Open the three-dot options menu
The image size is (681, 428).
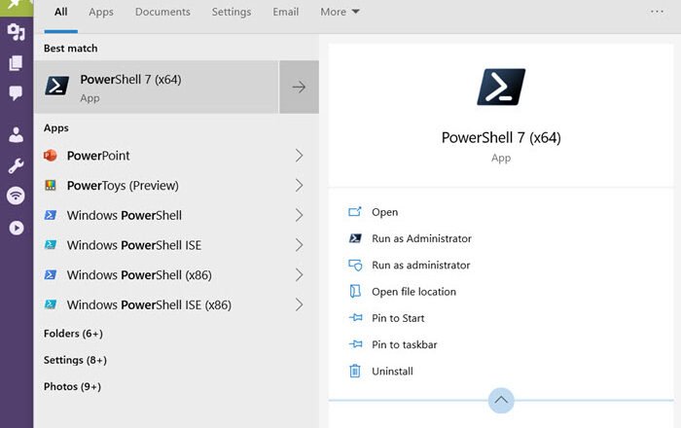tap(657, 12)
